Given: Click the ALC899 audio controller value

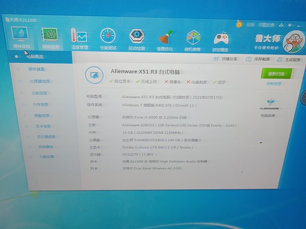Looking at the screenshot, I should point(165,161).
